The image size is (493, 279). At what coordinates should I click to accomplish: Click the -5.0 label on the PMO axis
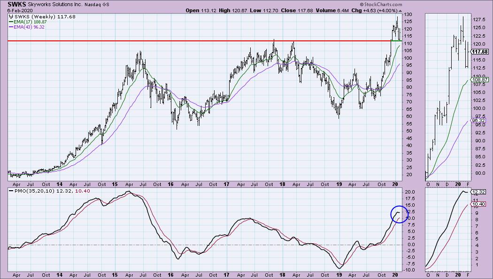pos(410,257)
